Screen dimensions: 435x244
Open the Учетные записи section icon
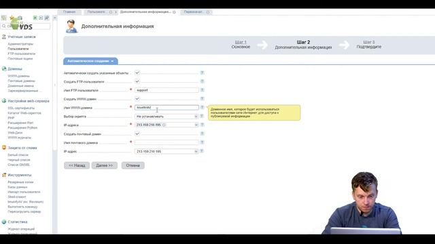point(4,37)
